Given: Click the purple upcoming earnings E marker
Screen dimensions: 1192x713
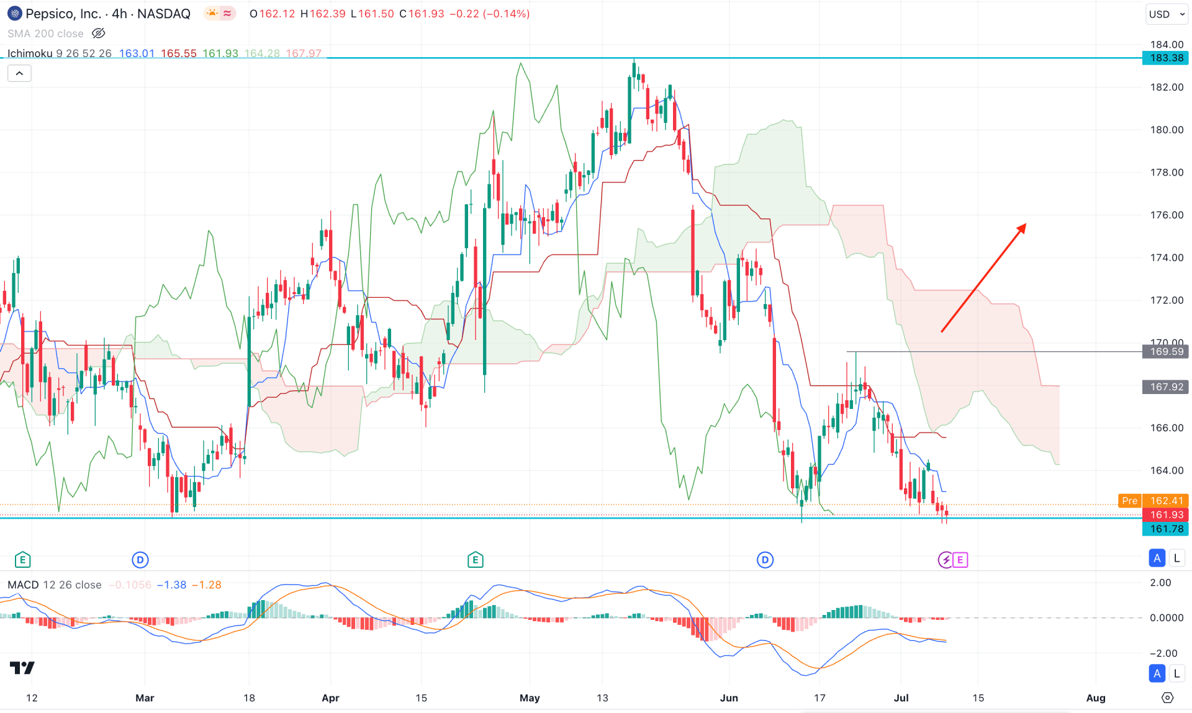Looking at the screenshot, I should (x=960, y=560).
